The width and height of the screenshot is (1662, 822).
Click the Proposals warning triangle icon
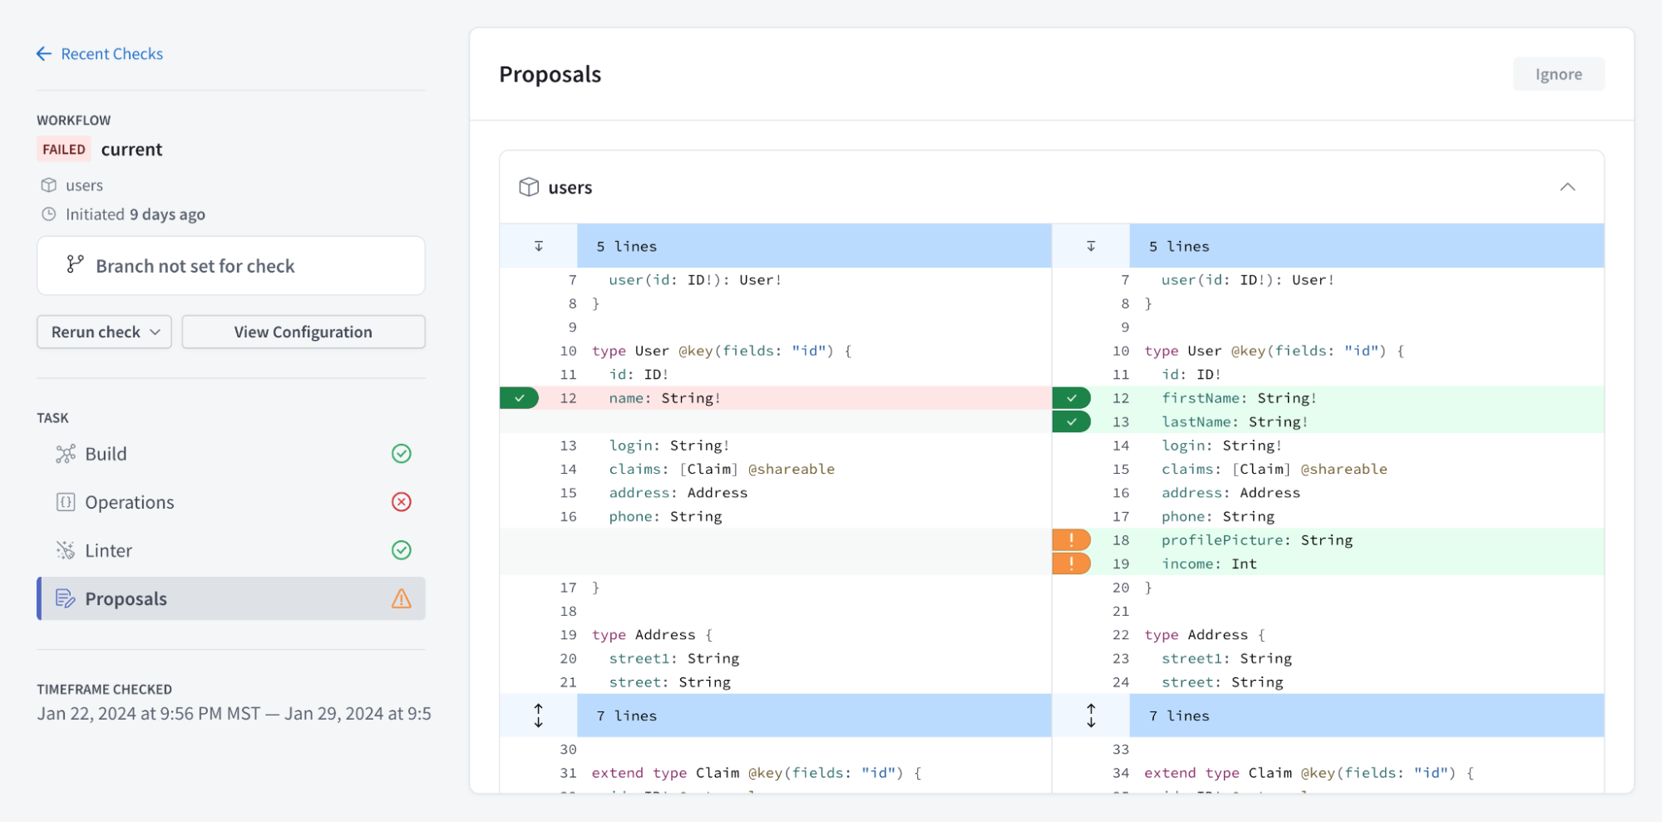[402, 598]
